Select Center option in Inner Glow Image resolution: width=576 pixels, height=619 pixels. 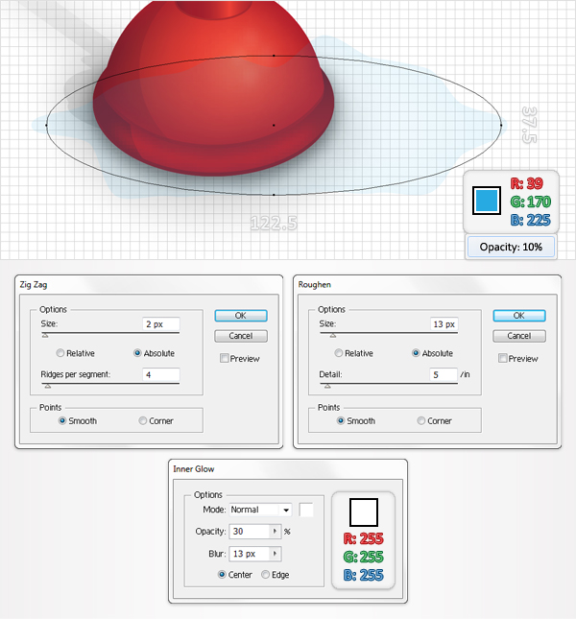222,575
